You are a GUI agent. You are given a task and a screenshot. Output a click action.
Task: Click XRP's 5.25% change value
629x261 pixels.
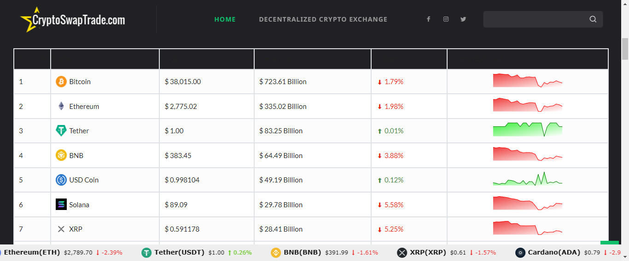(x=394, y=229)
